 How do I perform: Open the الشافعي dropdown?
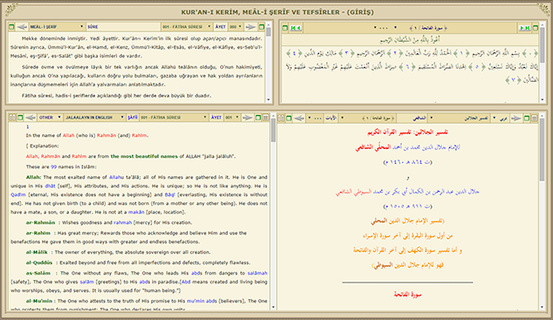click(412, 118)
